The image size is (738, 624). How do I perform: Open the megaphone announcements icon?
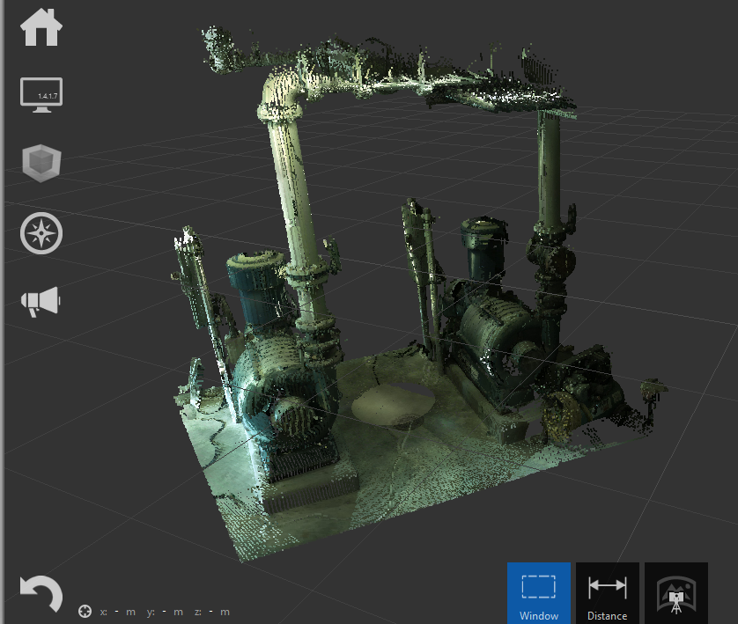(x=41, y=302)
